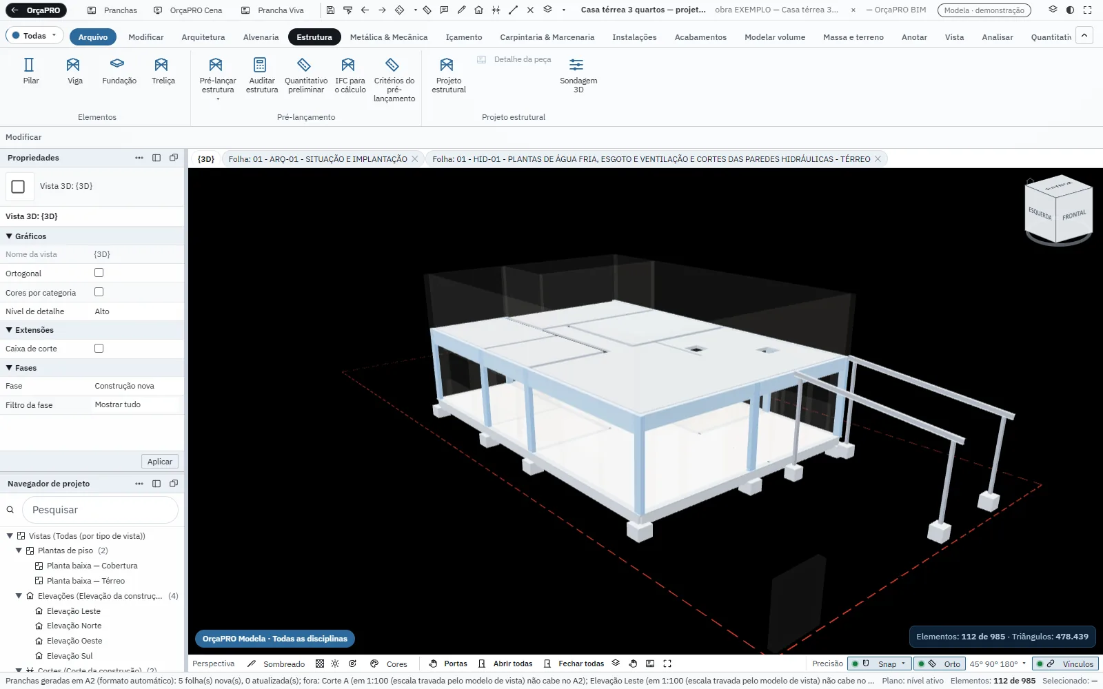Open the Projeto estrutural tool
This screenshot has height=689, width=1103.
449,76
